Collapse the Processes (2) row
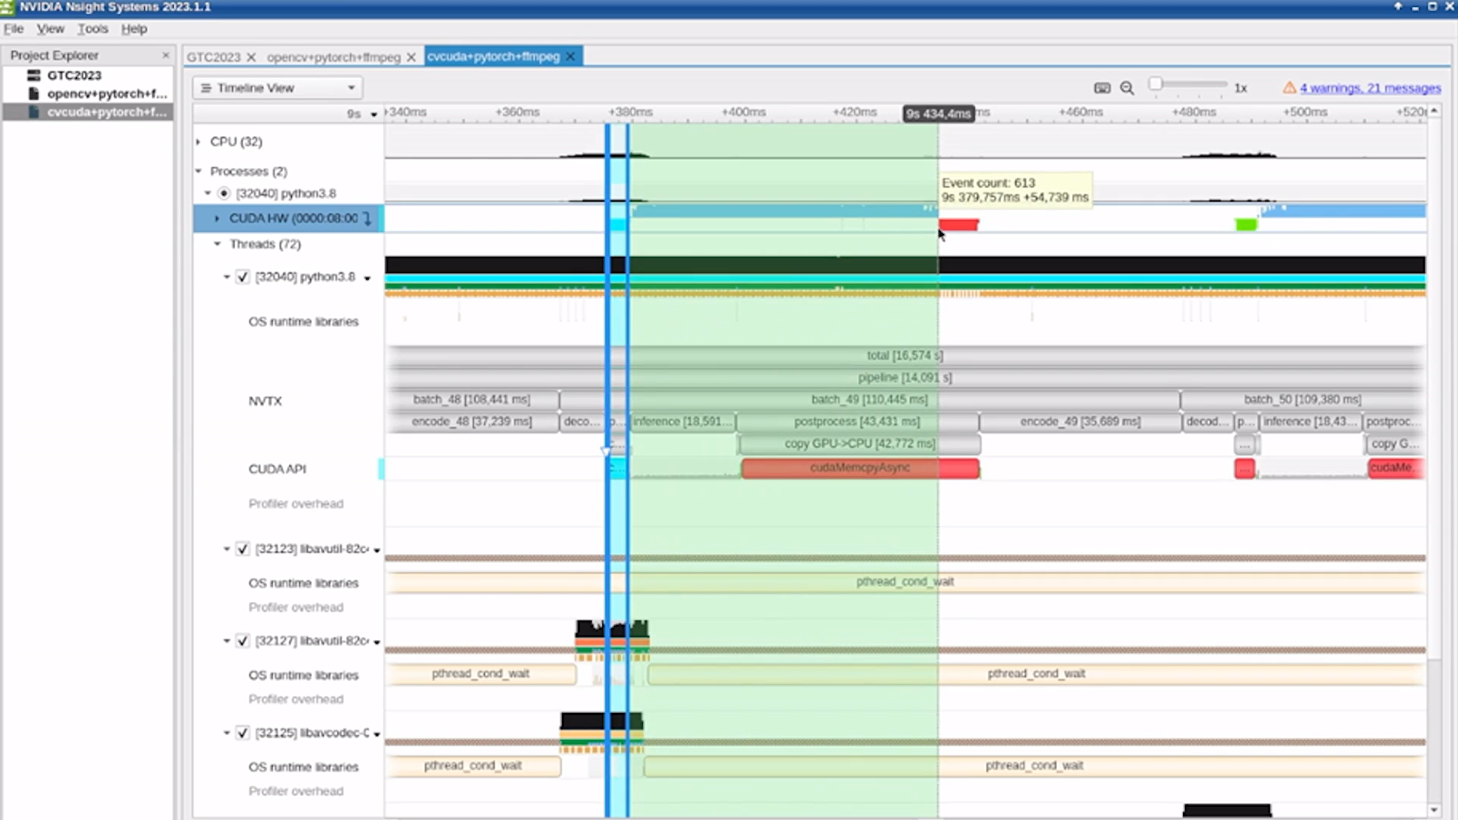 tap(198, 171)
